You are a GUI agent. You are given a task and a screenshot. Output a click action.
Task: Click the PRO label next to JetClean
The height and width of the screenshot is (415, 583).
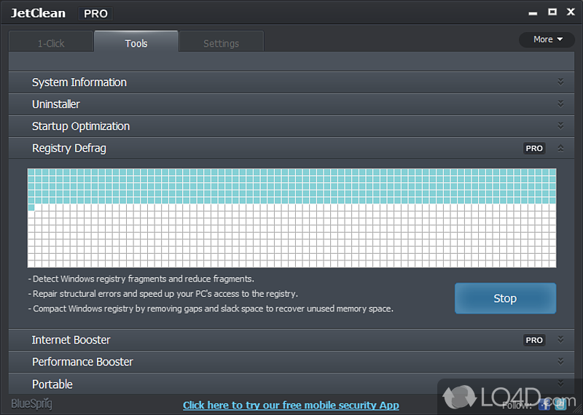(x=95, y=14)
